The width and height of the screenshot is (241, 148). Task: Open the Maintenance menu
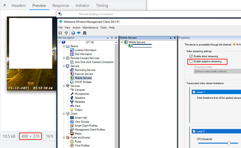90,27
